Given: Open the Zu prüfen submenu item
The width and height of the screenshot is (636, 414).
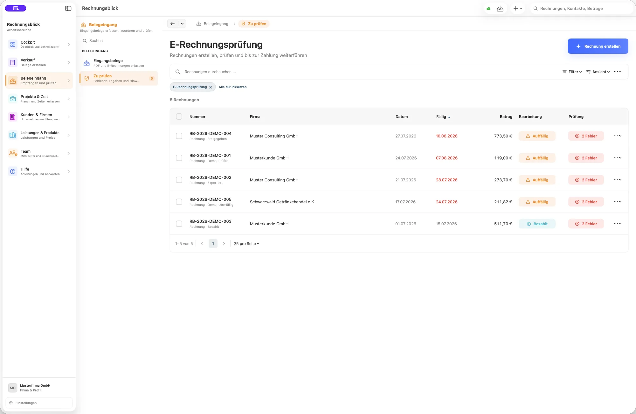Looking at the screenshot, I should click(119, 78).
